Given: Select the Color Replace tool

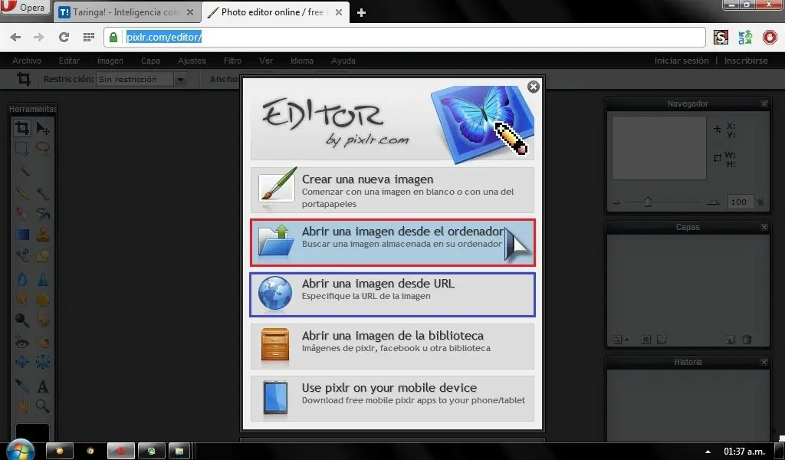Looking at the screenshot, I should (22, 256).
